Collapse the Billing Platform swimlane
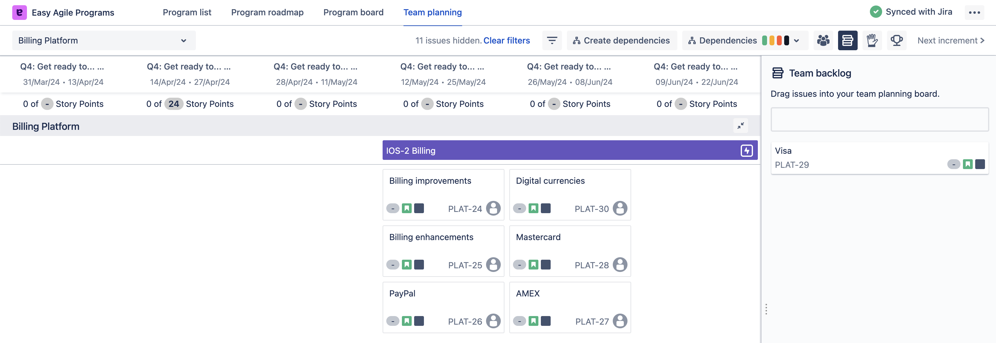The height and width of the screenshot is (343, 996). pos(740,126)
